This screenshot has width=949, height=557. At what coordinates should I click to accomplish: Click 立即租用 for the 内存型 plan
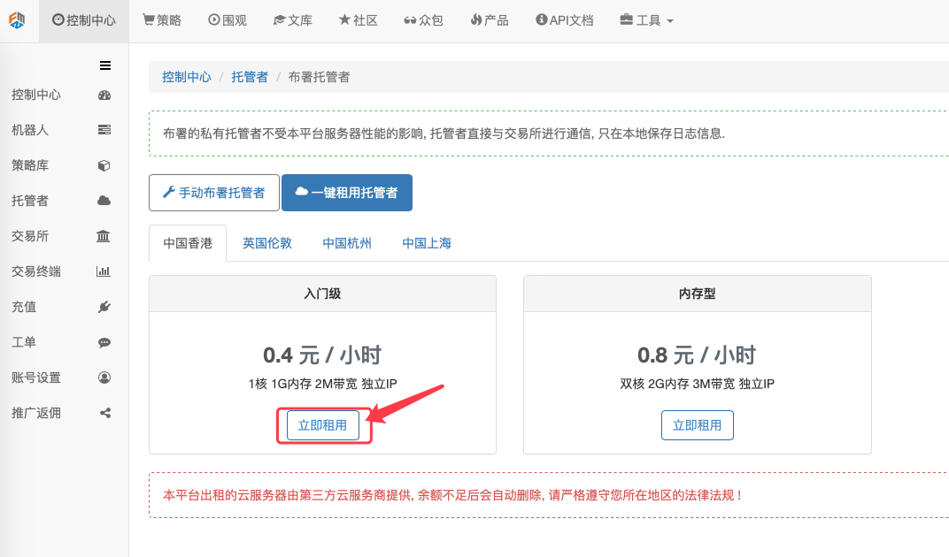[698, 425]
